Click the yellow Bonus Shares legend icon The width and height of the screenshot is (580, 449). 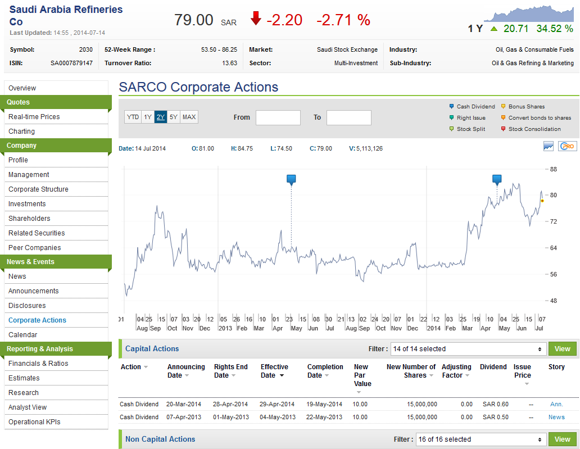(x=503, y=106)
